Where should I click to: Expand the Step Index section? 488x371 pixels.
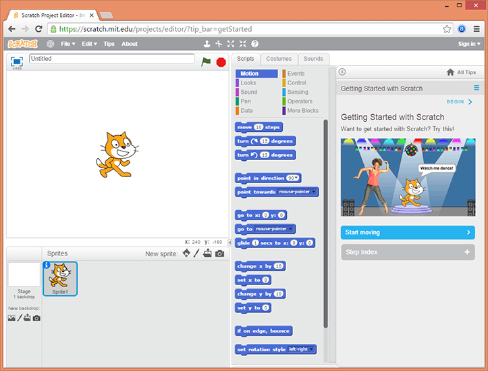408,252
